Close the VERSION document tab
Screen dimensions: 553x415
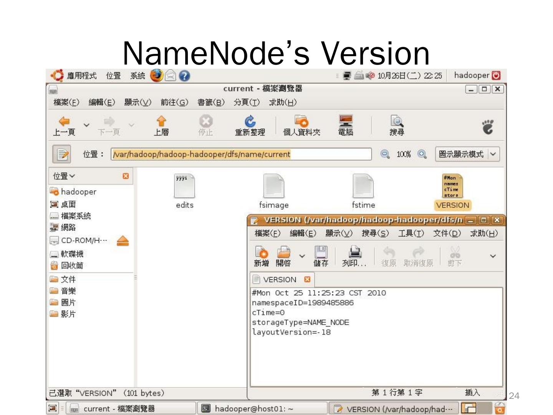[307, 279]
